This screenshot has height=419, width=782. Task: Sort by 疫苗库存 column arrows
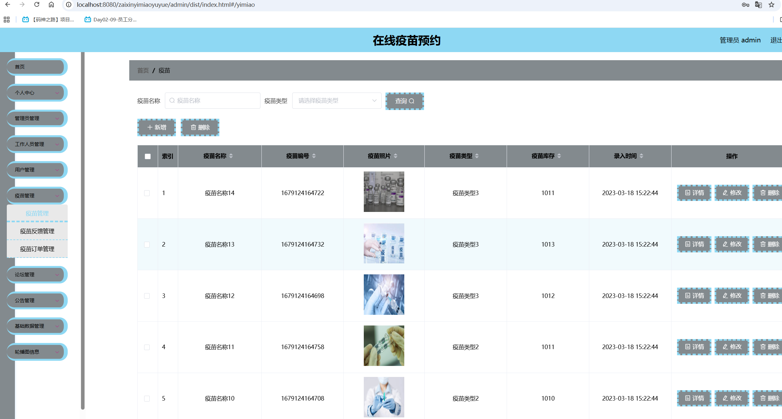pyautogui.click(x=559, y=156)
